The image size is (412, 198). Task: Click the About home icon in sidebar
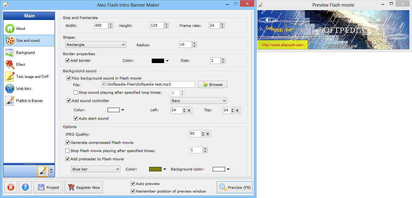pos(10,29)
